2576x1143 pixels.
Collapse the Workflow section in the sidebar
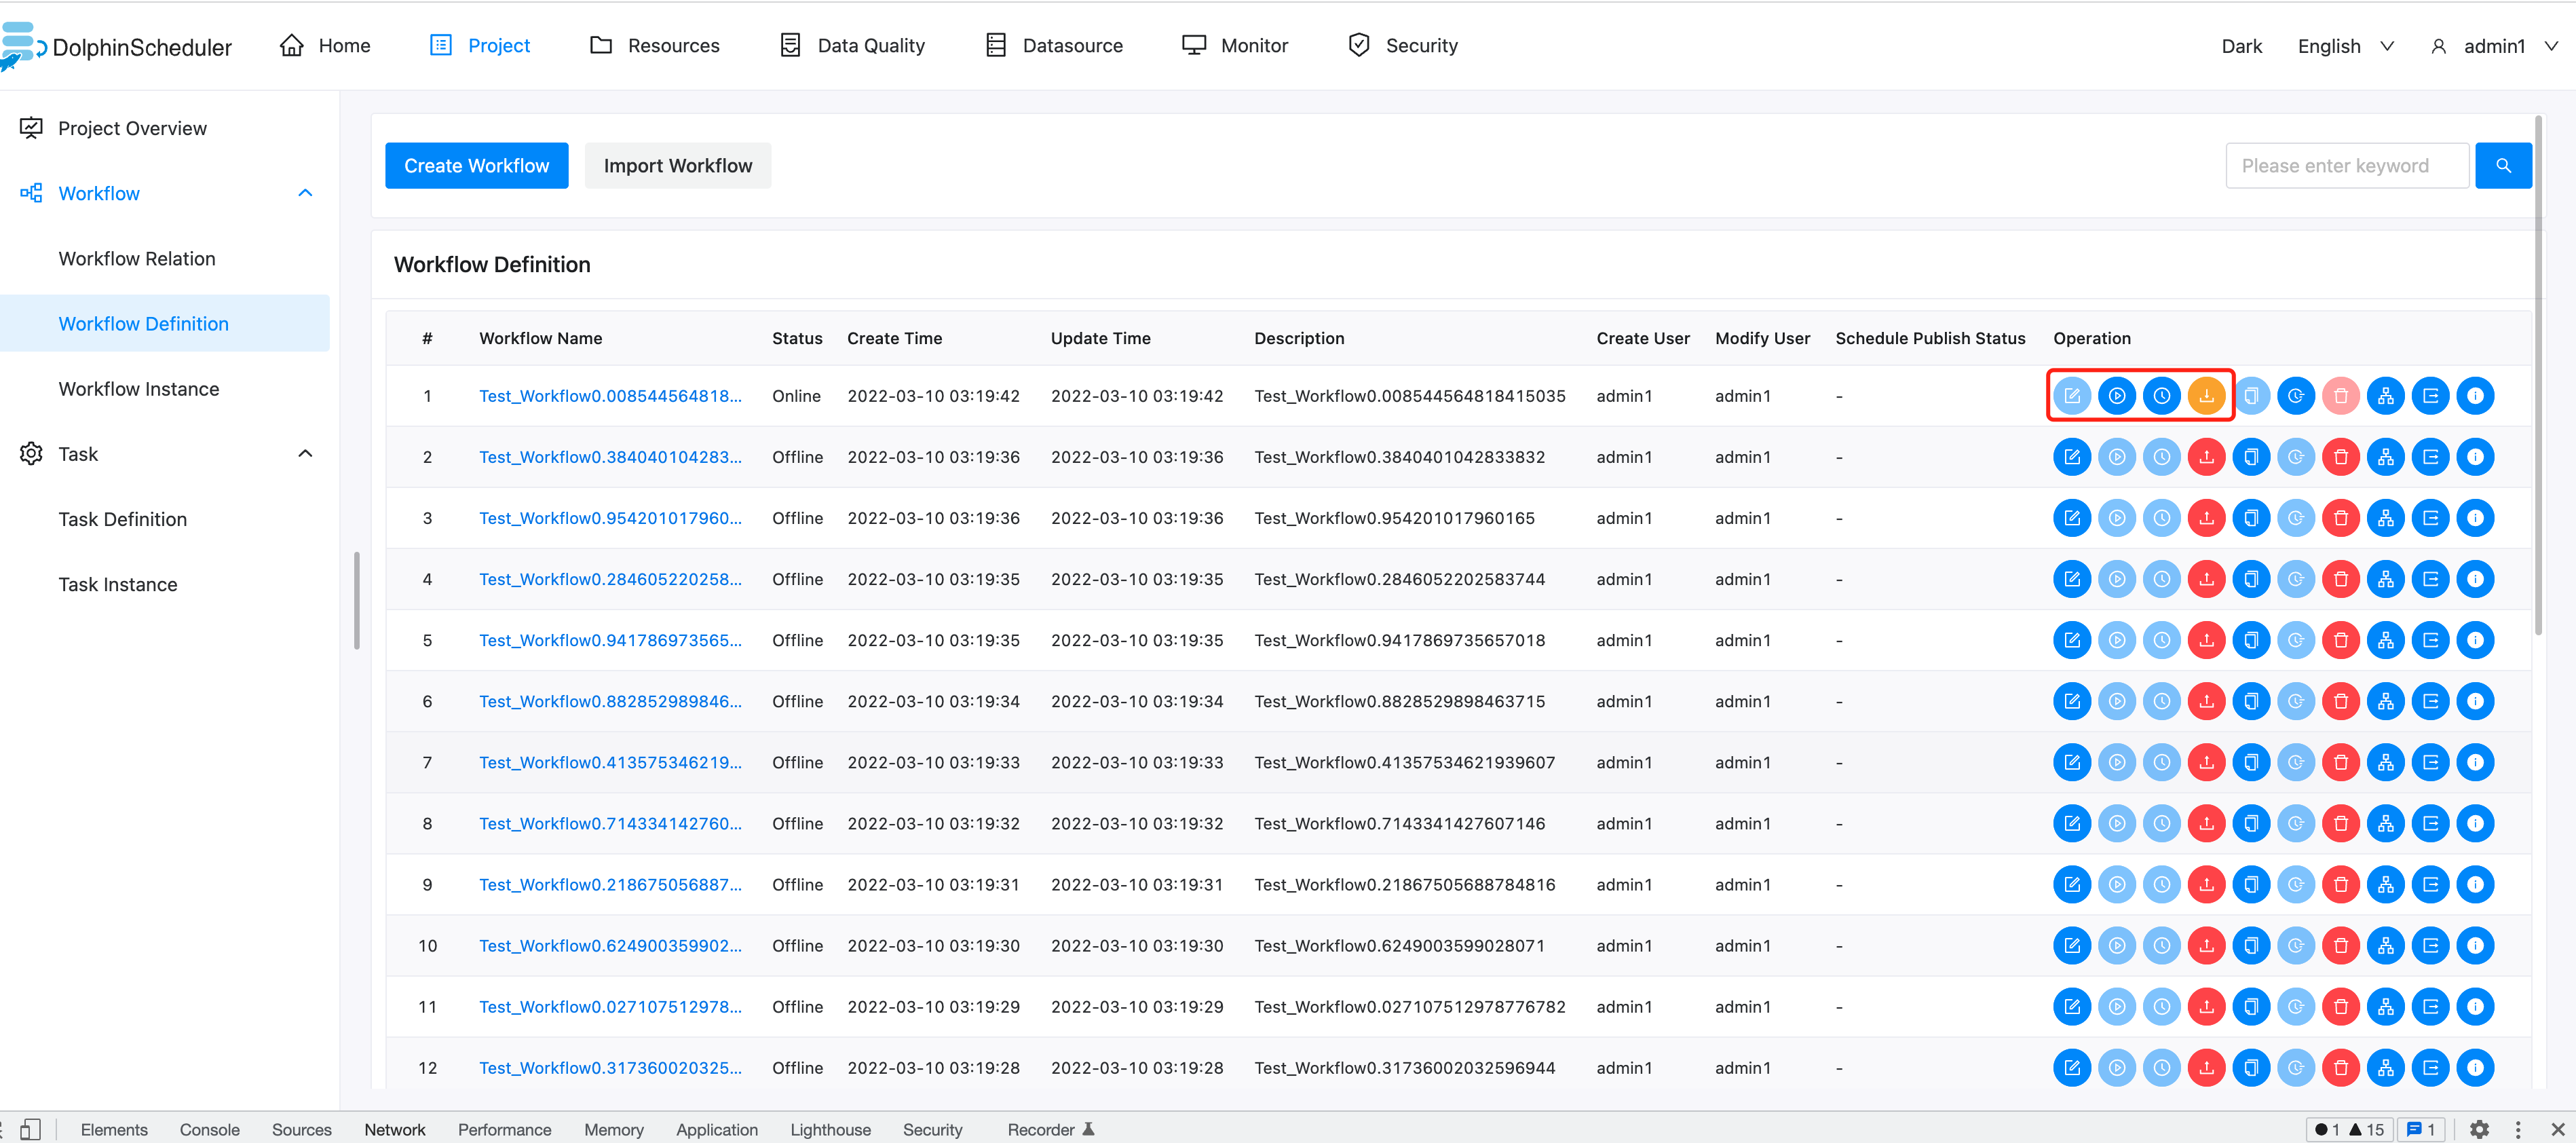(305, 192)
